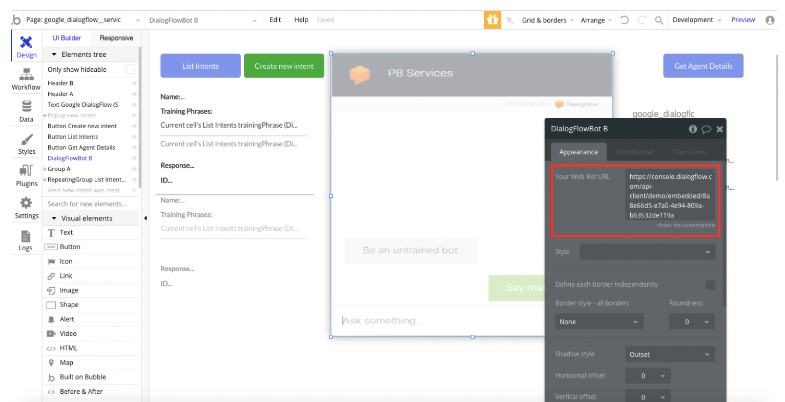785x402 pixels.
Task: Collapse the Elements tree section
Action: [54, 54]
